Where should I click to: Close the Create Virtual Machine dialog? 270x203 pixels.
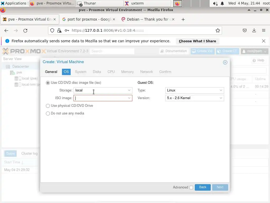tap(225, 62)
